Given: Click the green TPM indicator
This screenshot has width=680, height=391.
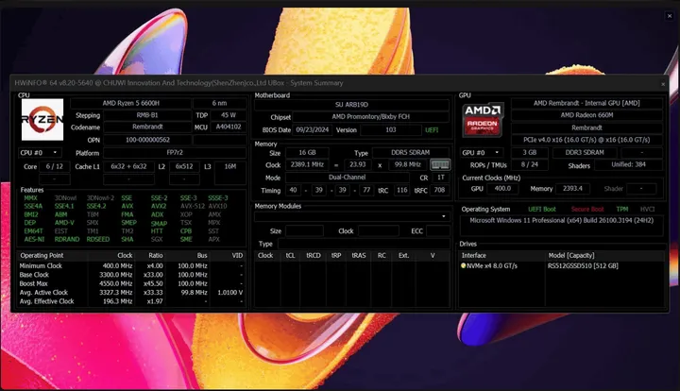Looking at the screenshot, I should pyautogui.click(x=621, y=210).
